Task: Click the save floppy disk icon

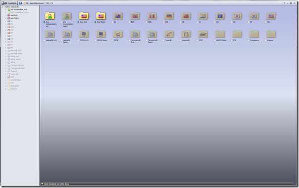Action: click(x=20, y=3)
